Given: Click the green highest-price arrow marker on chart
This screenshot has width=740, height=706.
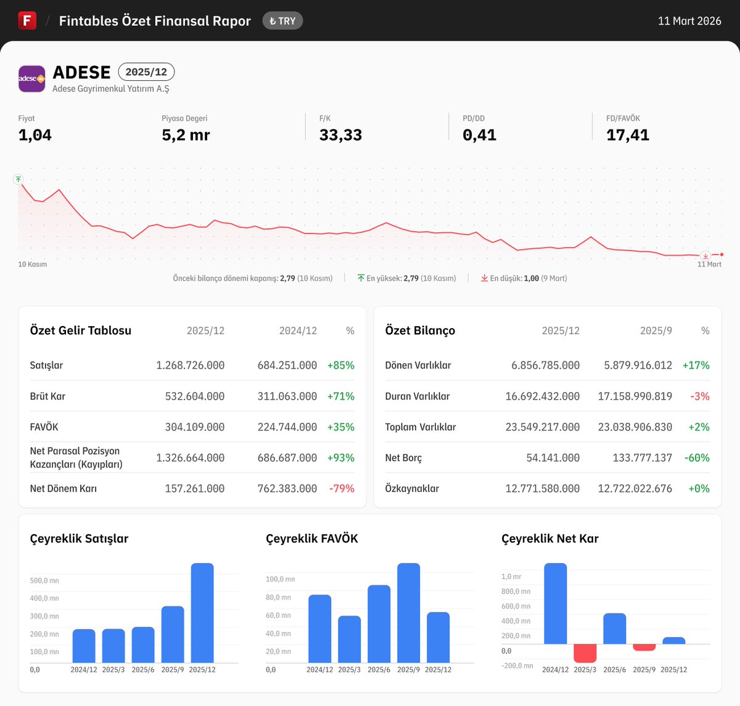Looking at the screenshot, I should [18, 179].
